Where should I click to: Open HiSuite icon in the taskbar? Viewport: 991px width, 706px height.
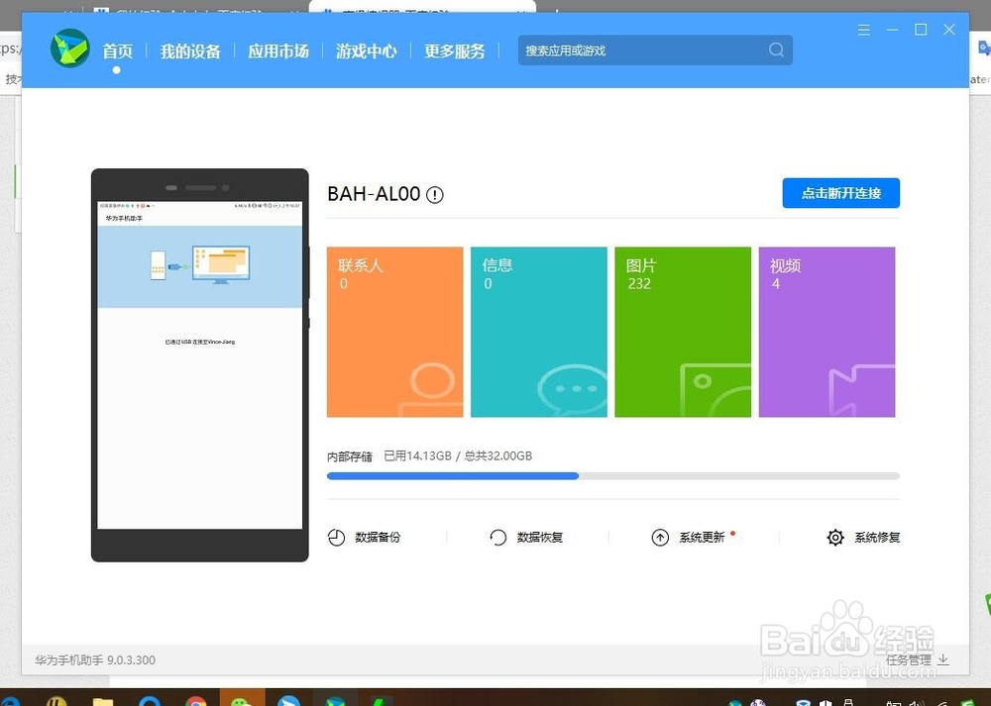335,700
